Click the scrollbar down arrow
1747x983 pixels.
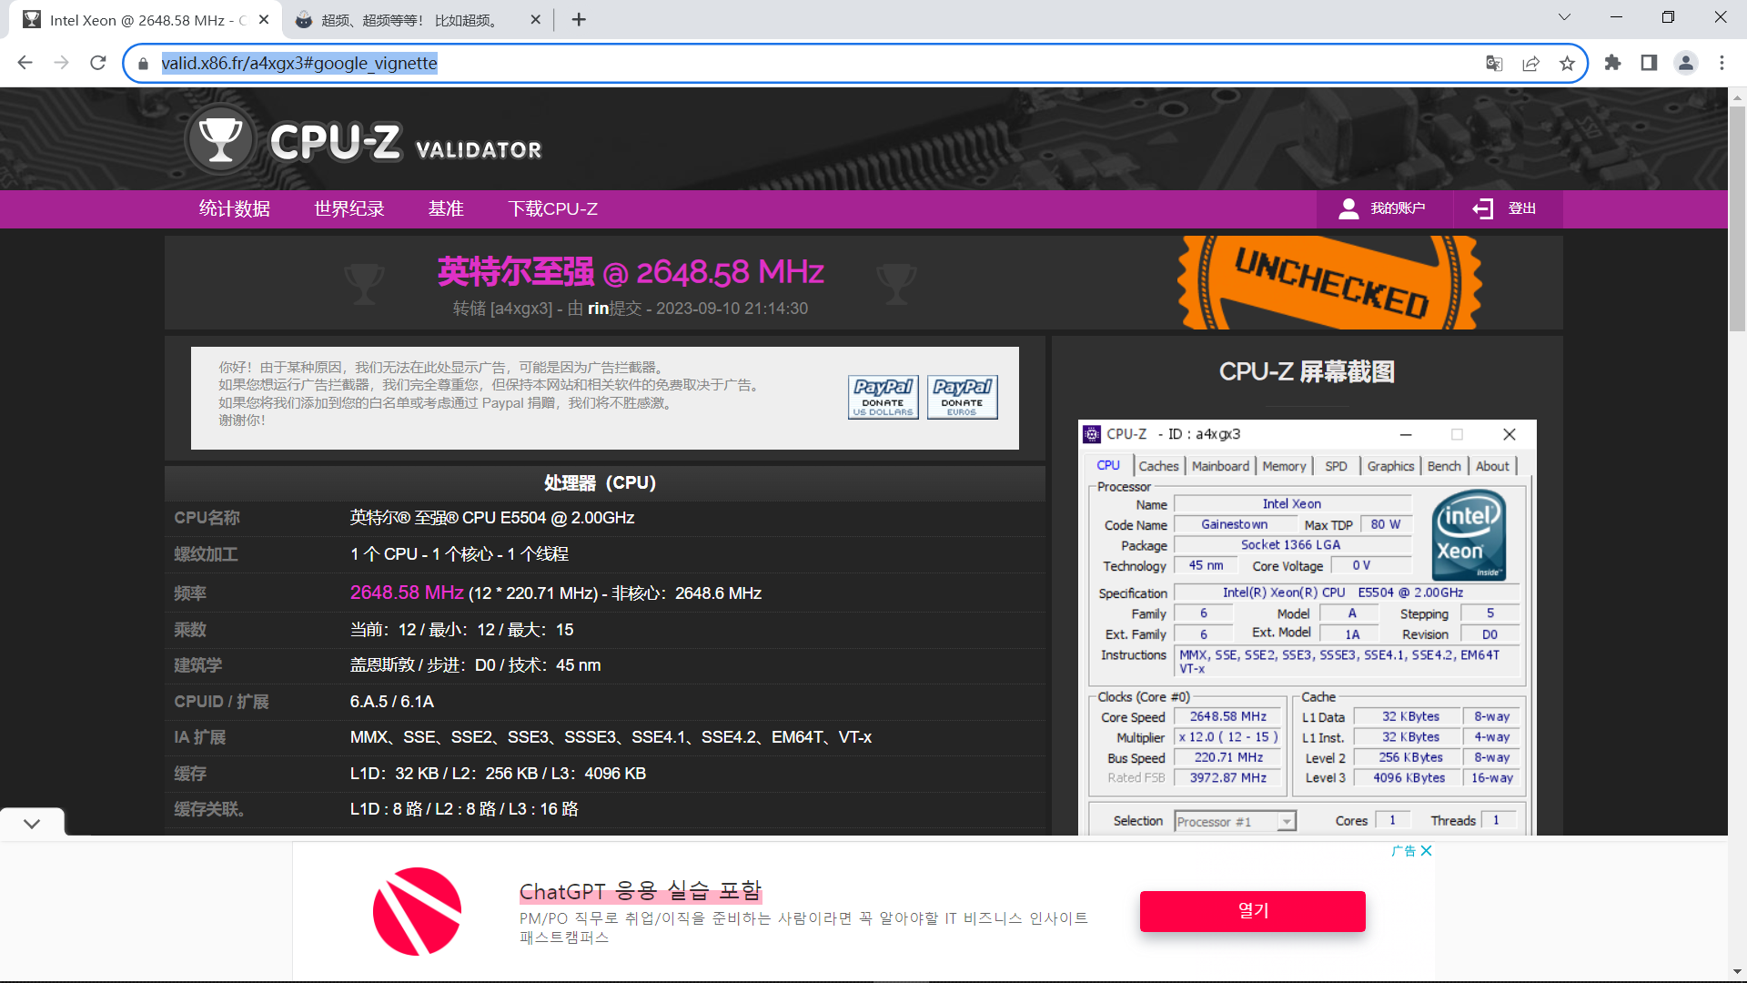(x=1737, y=971)
